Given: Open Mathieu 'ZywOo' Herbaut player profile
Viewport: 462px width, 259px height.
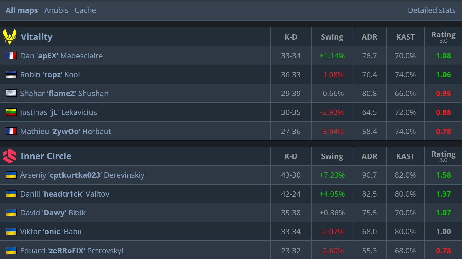Looking at the screenshot, I should point(66,131).
